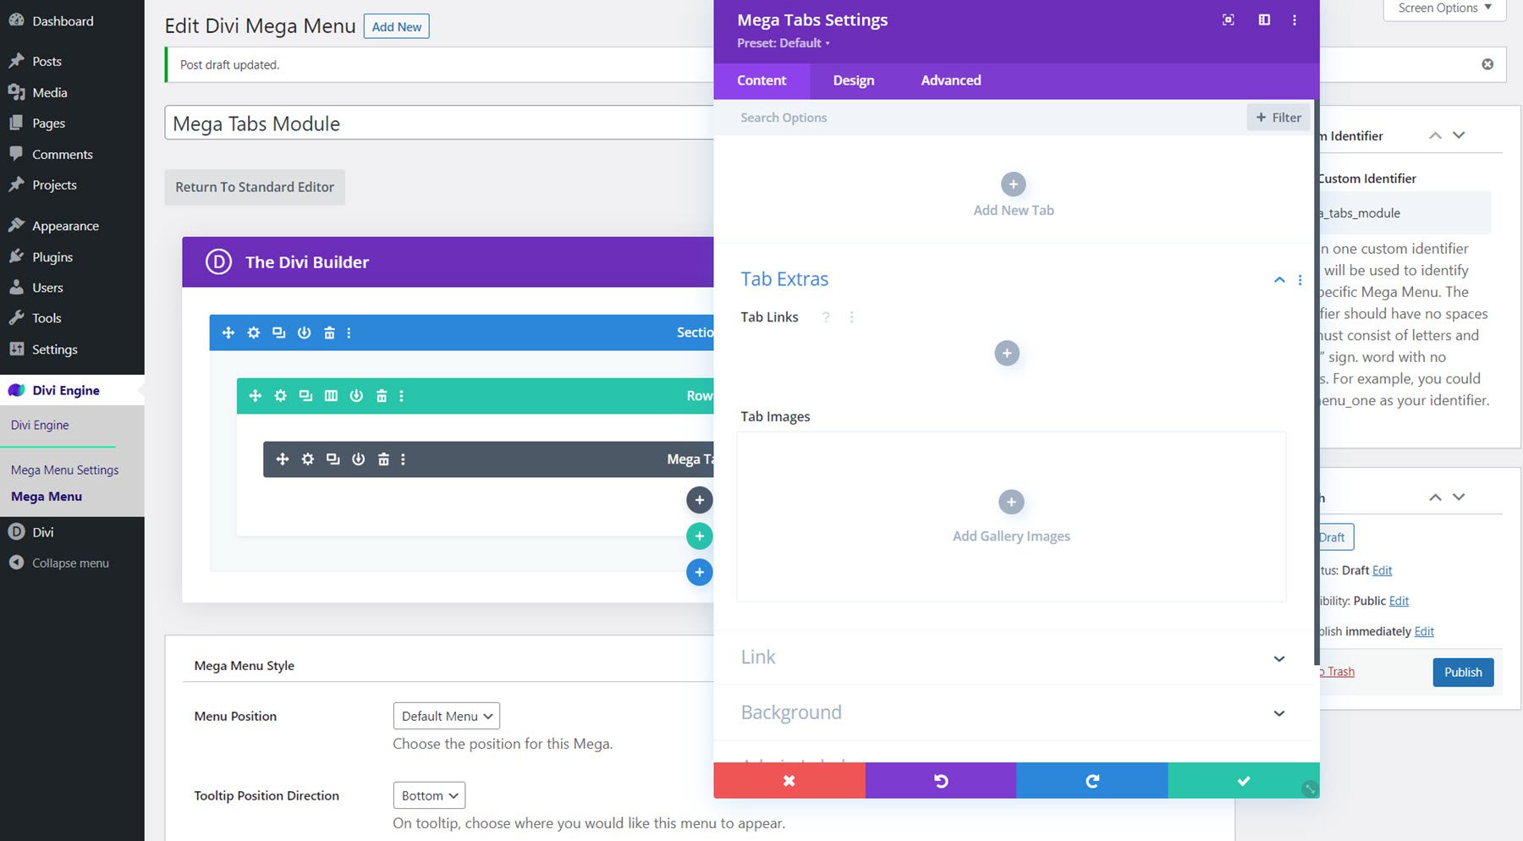Edit the publish immediately schedule

coord(1424,631)
